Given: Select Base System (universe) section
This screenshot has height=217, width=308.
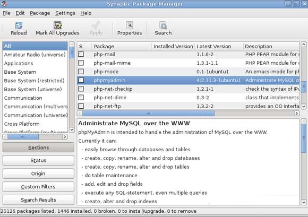Looking at the screenshot, I should tap(35, 89).
